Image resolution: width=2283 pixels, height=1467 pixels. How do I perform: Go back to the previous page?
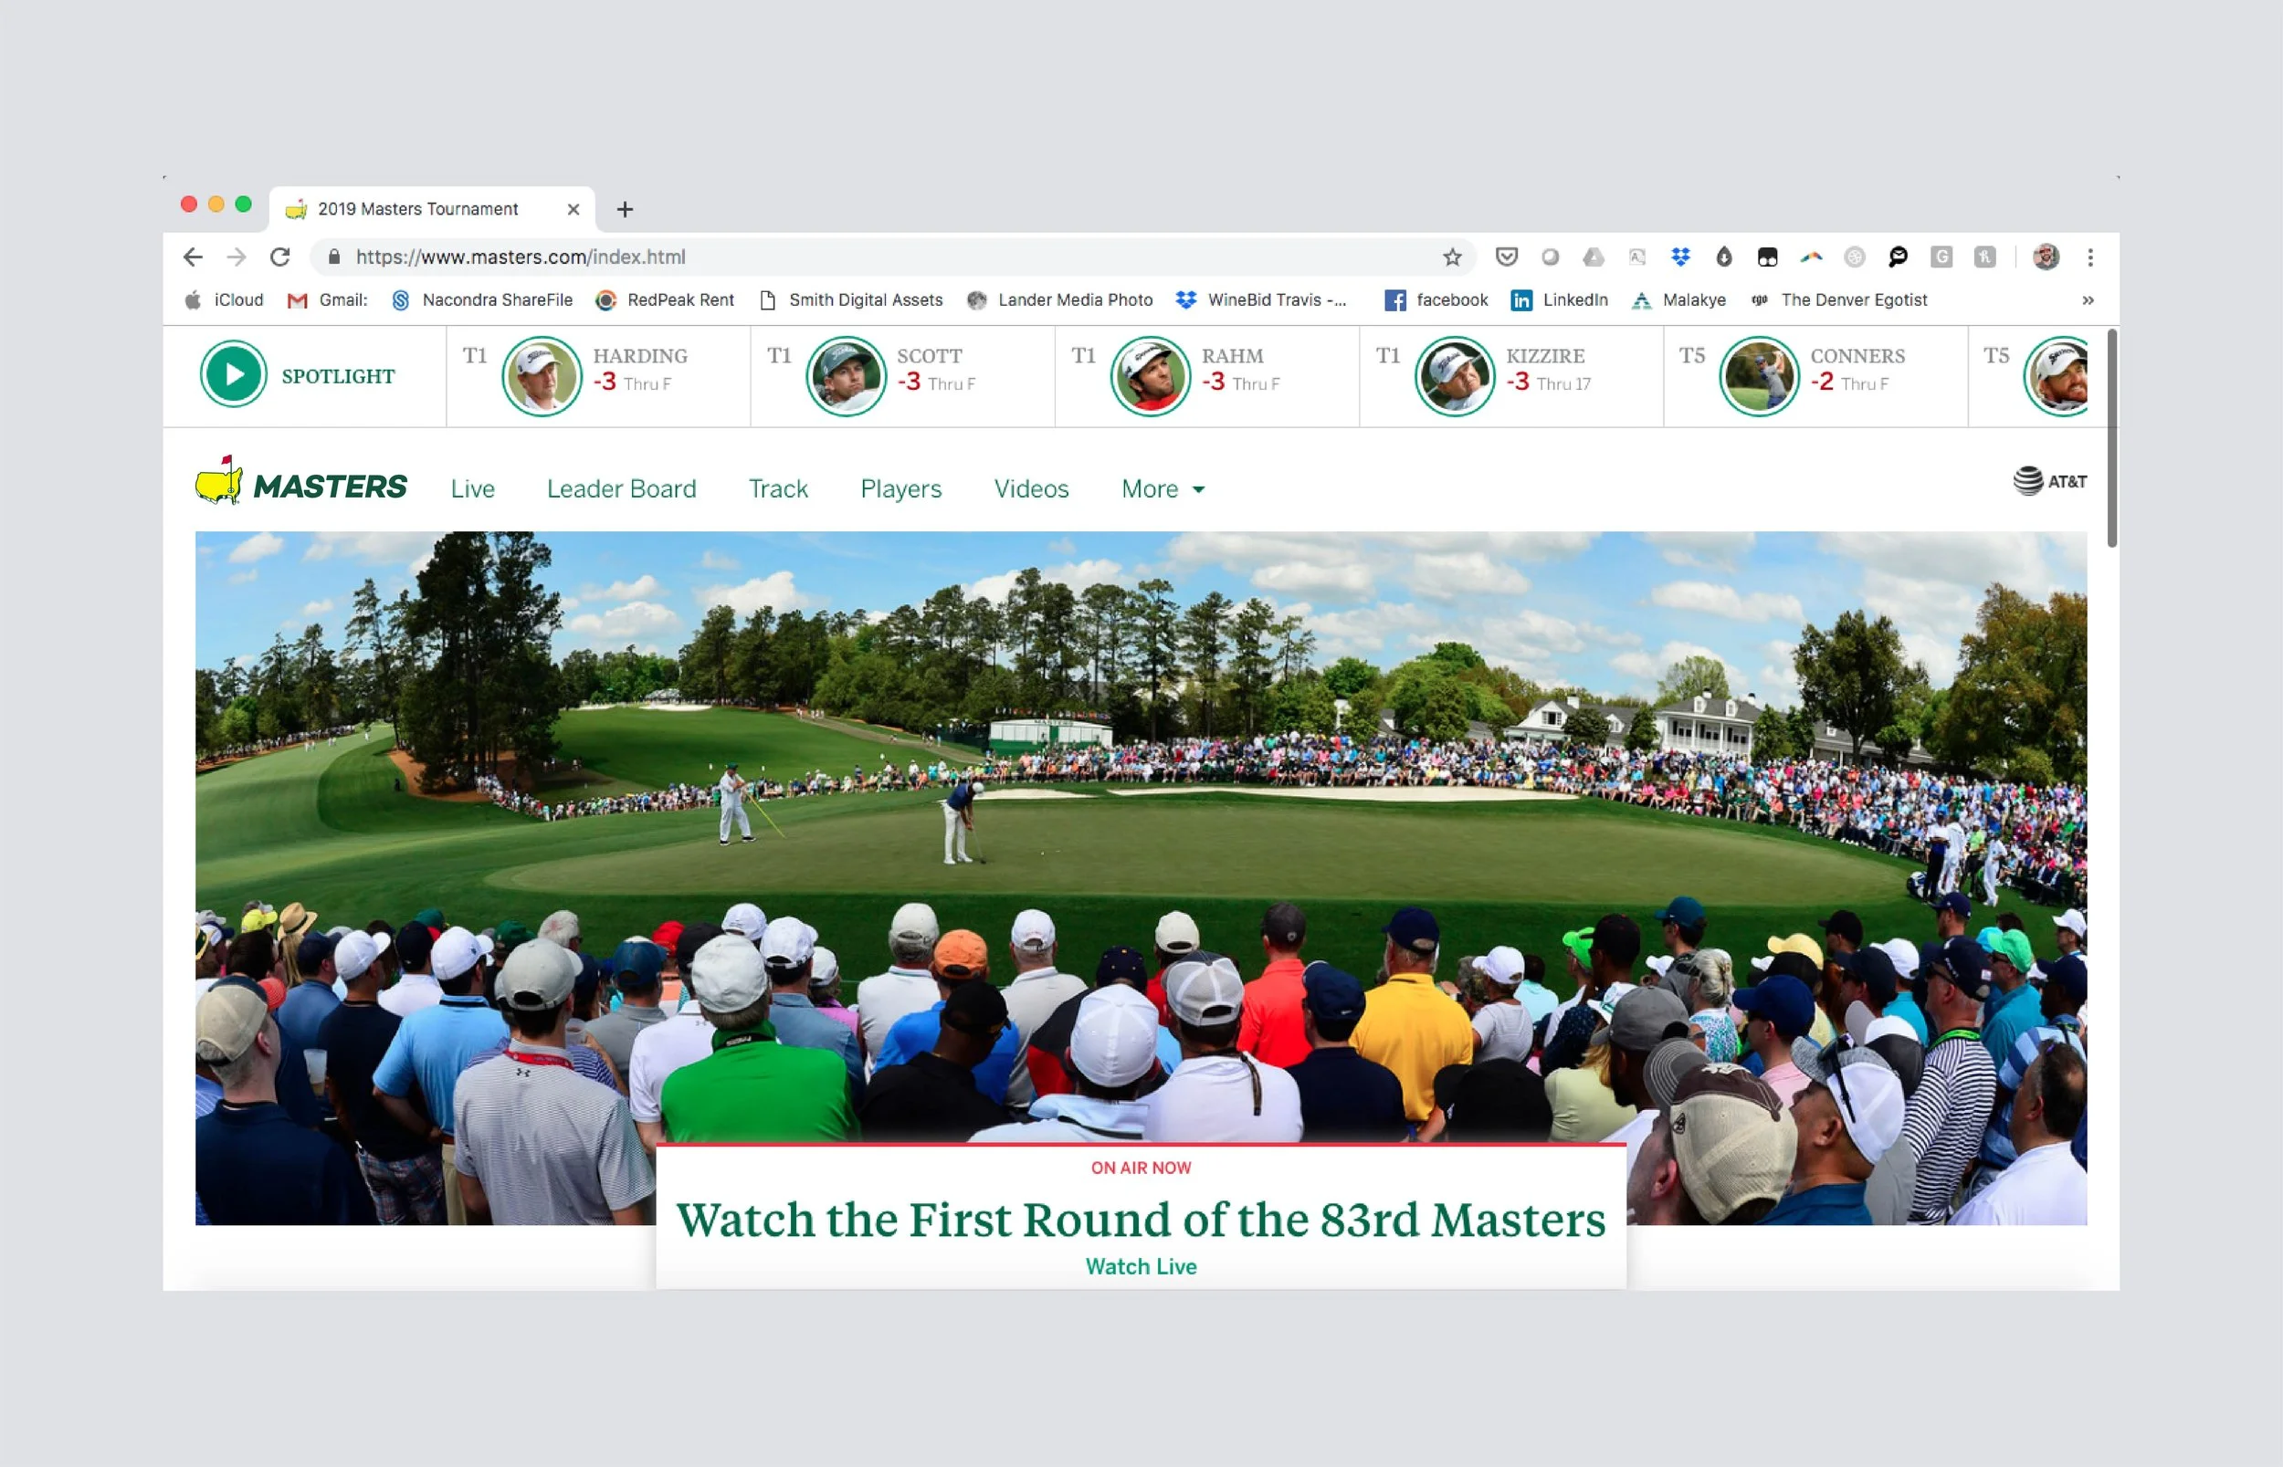pos(194,257)
